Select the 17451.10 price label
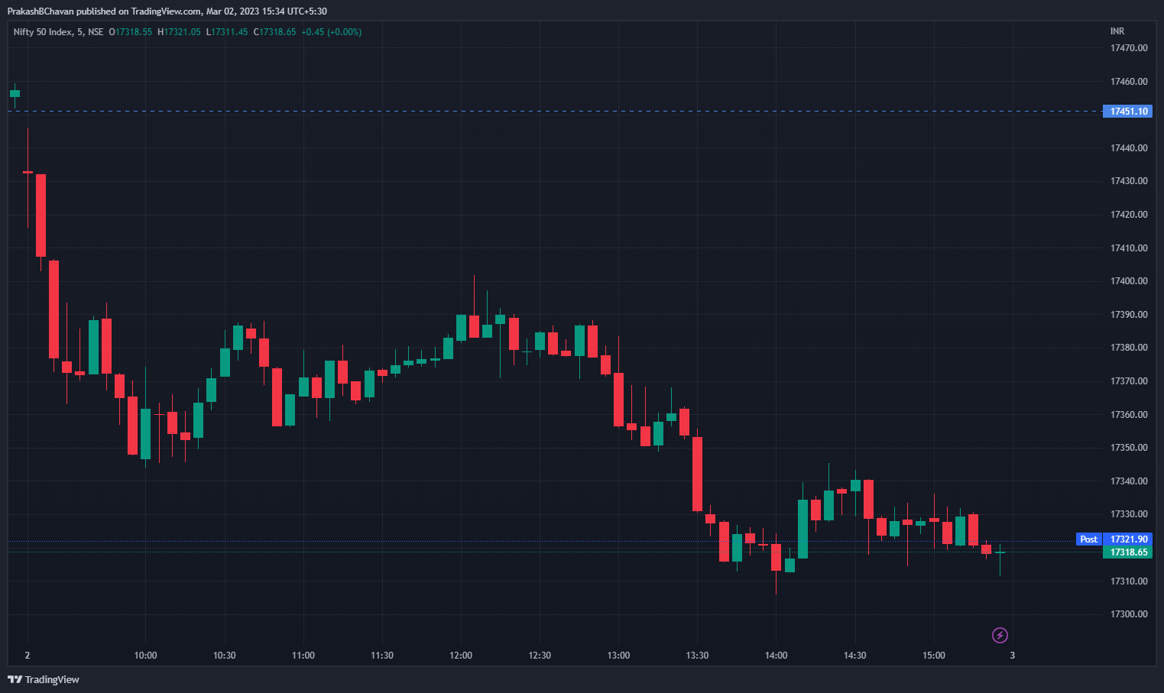Image resolution: width=1164 pixels, height=693 pixels. tap(1127, 112)
